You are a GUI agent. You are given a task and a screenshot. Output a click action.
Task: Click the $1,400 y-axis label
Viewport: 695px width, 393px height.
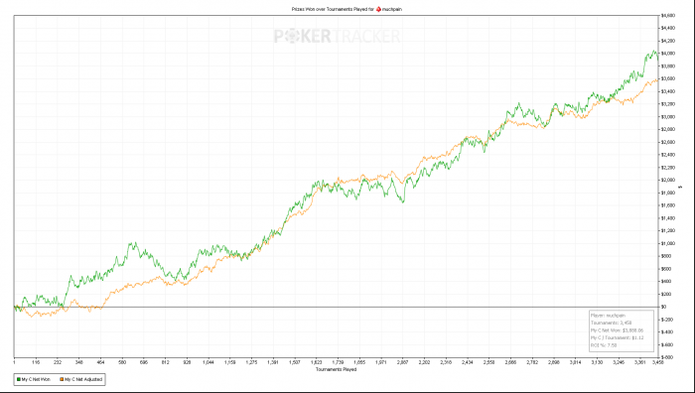(667, 218)
